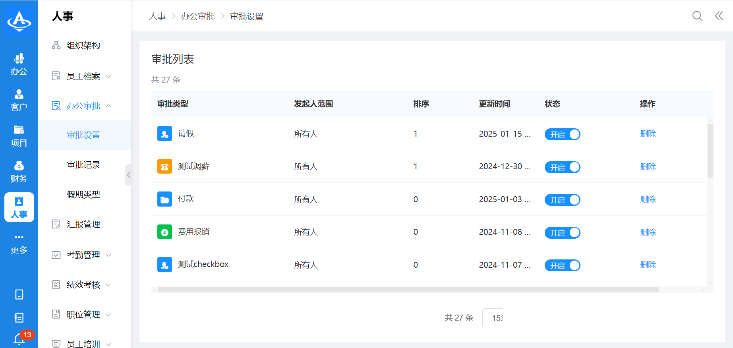Open the 审批记录 menu item
Screen dimensions: 733x348
click(x=83, y=165)
